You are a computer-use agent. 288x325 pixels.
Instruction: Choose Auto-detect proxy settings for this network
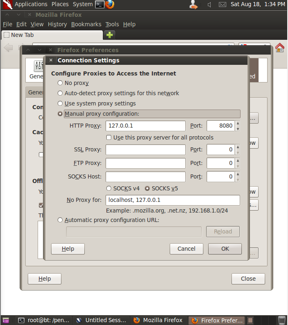60,93
